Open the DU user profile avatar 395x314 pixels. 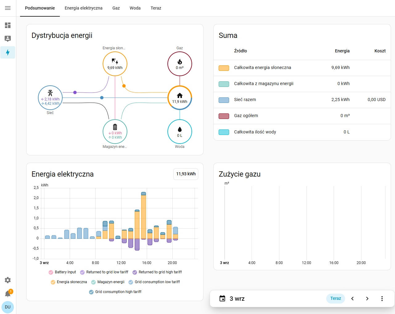(8, 307)
